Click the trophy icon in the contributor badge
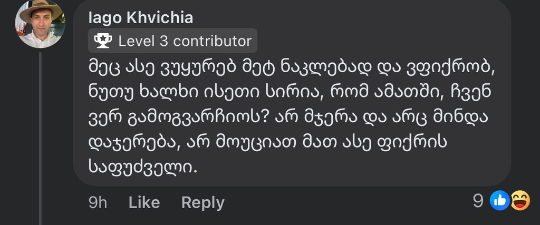This screenshot has width=540, height=225. 103,41
